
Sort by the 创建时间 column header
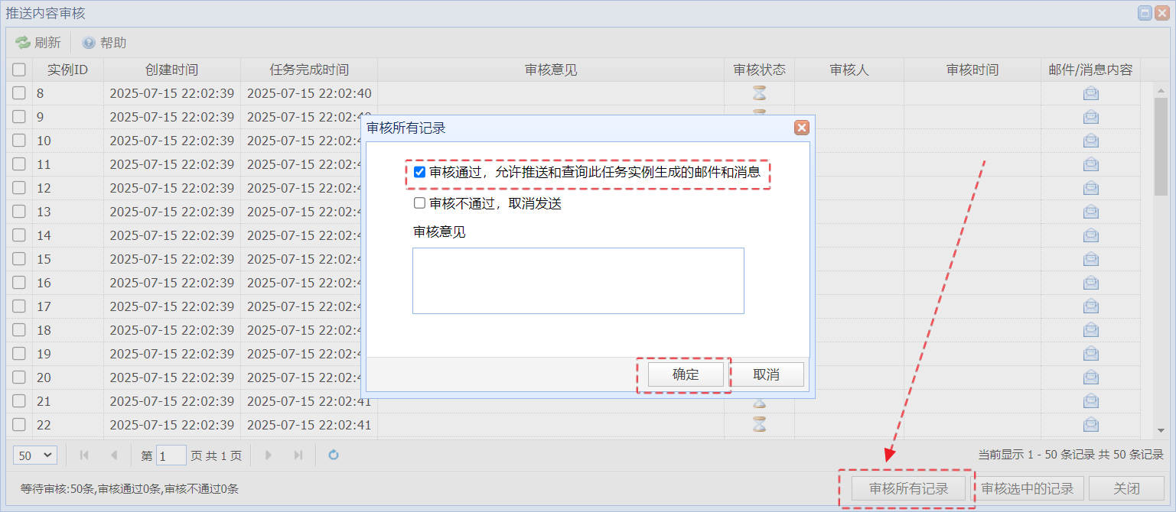pyautogui.click(x=171, y=70)
